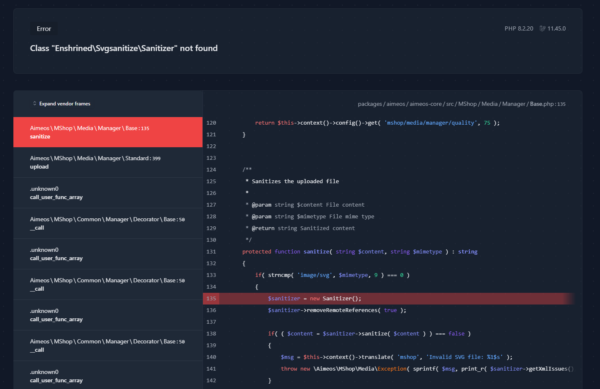
Task: Click the PHP 8.2.20 version text
Action: point(519,28)
